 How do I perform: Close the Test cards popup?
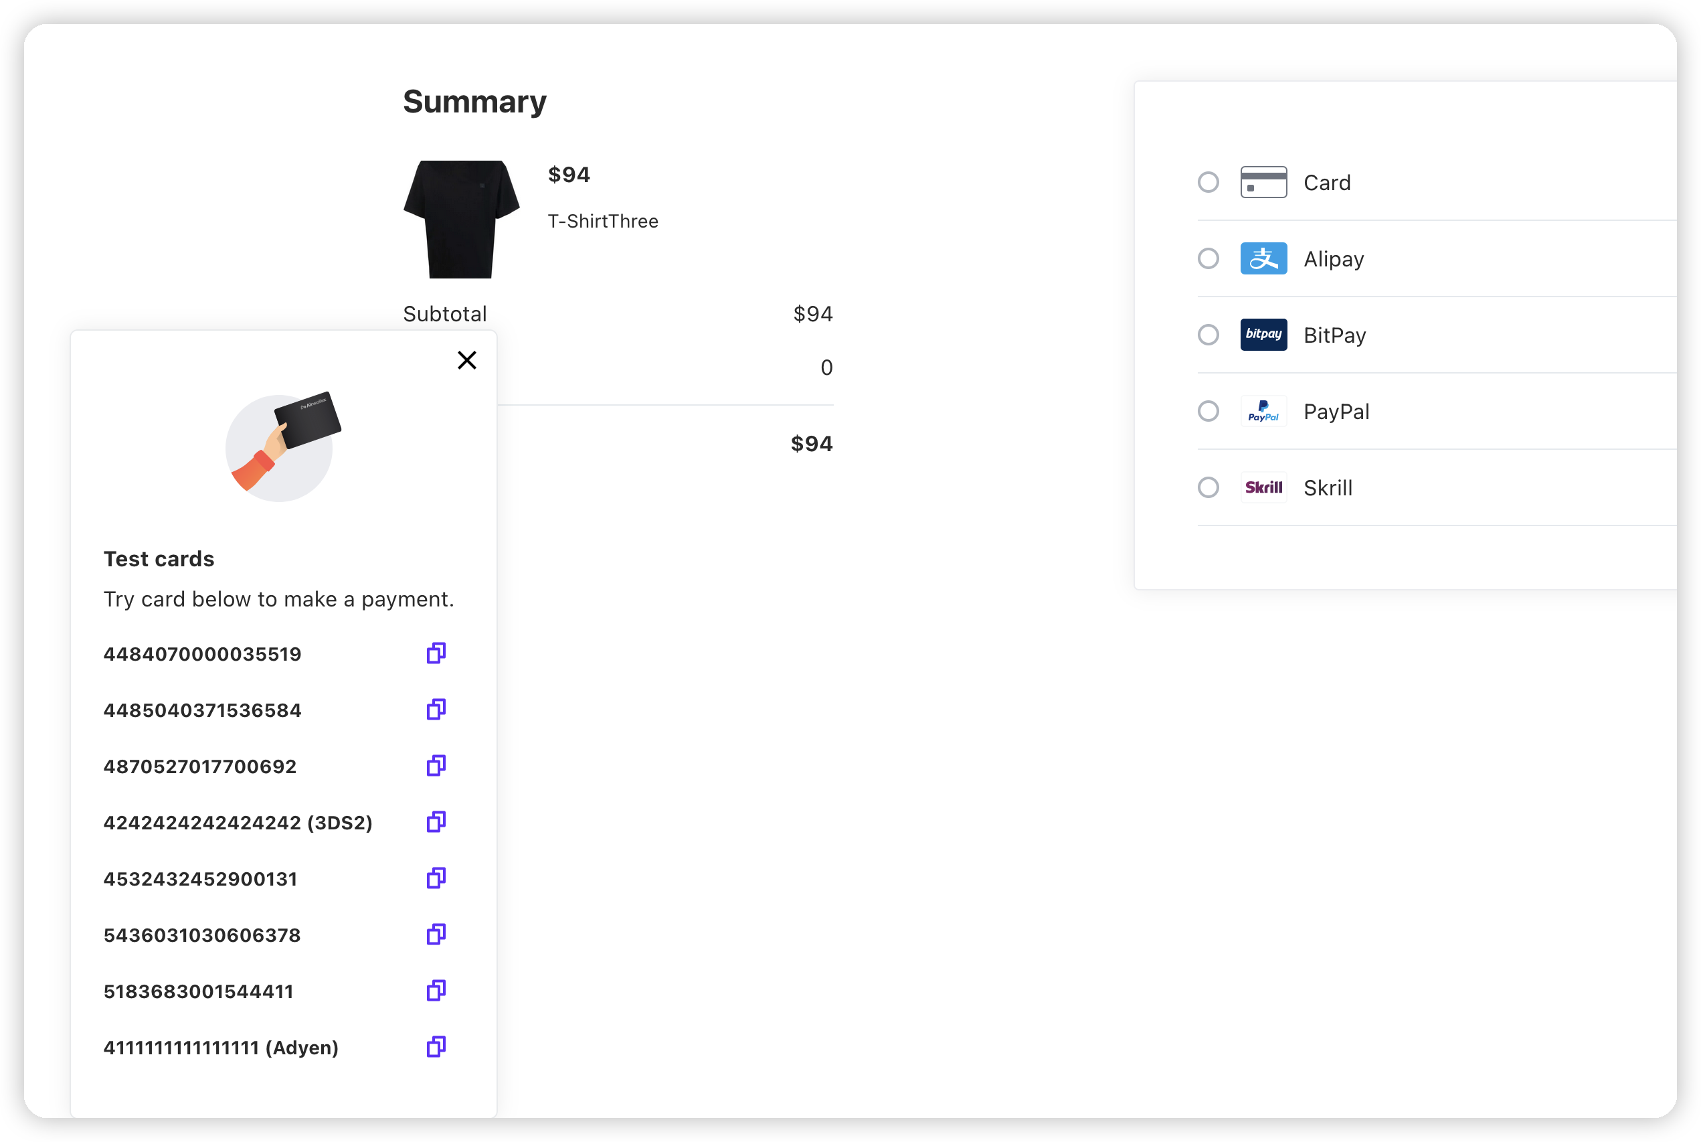(466, 359)
